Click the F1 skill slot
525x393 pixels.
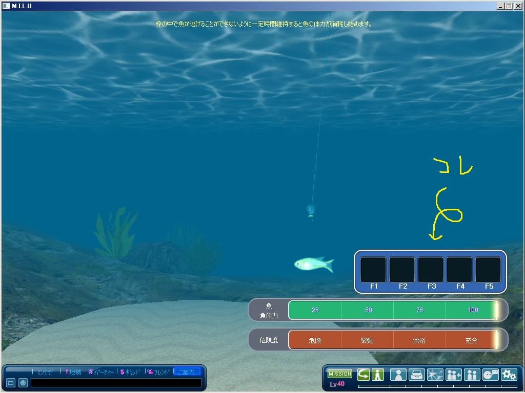coord(373,270)
